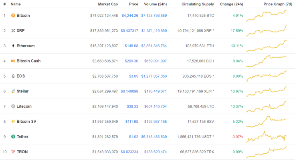This screenshot has height=160, width=295.
Task: Sort by Change (24h) column header
Action: pos(231,4)
